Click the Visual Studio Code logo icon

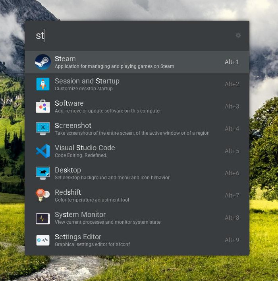click(x=42, y=151)
